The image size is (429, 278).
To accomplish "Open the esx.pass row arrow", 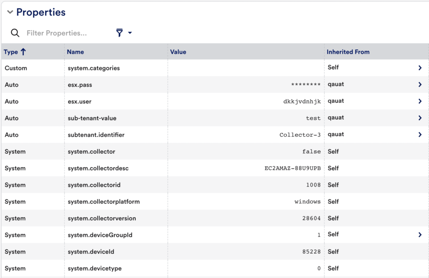I will click(420, 85).
